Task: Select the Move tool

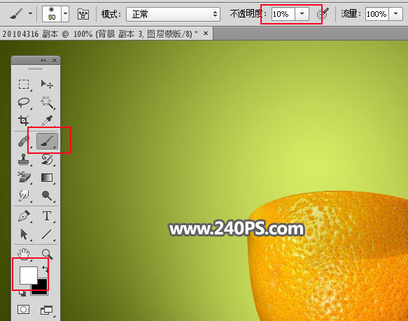Action: [x=47, y=85]
